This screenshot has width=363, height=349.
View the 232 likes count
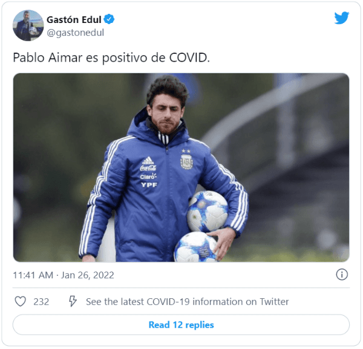(x=41, y=302)
